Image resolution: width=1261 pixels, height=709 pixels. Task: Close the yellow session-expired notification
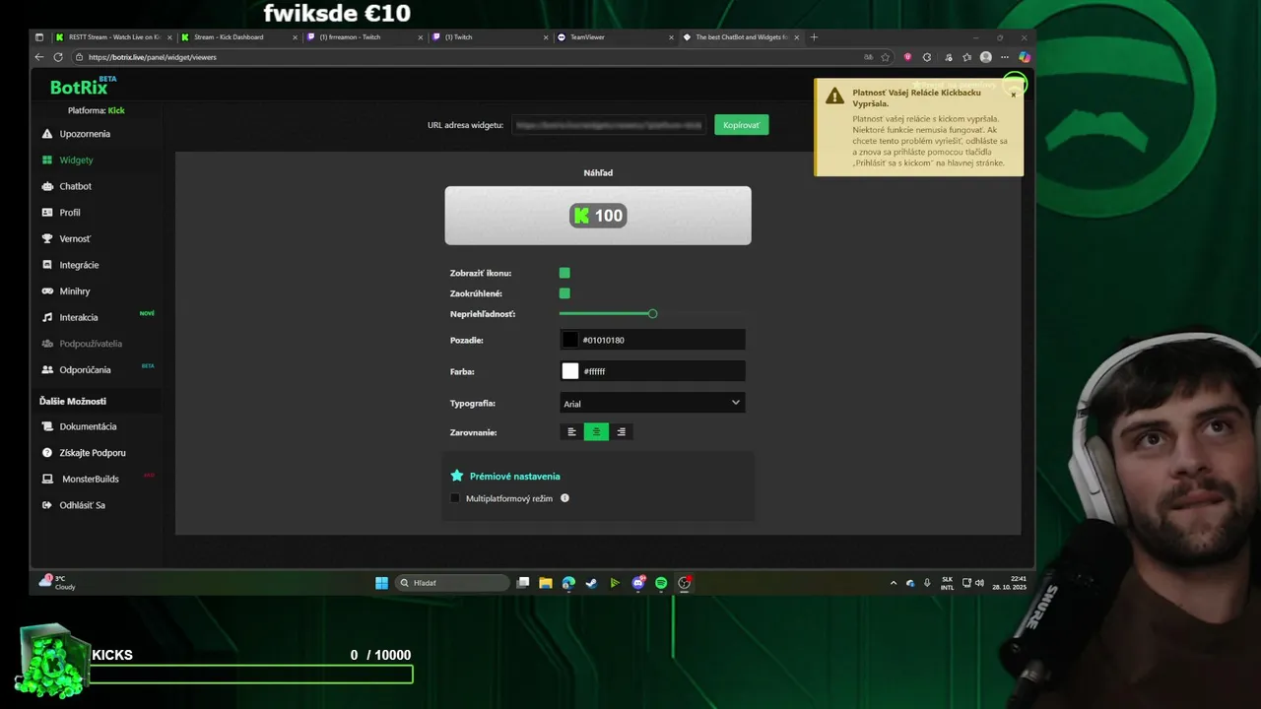pos(1013,95)
